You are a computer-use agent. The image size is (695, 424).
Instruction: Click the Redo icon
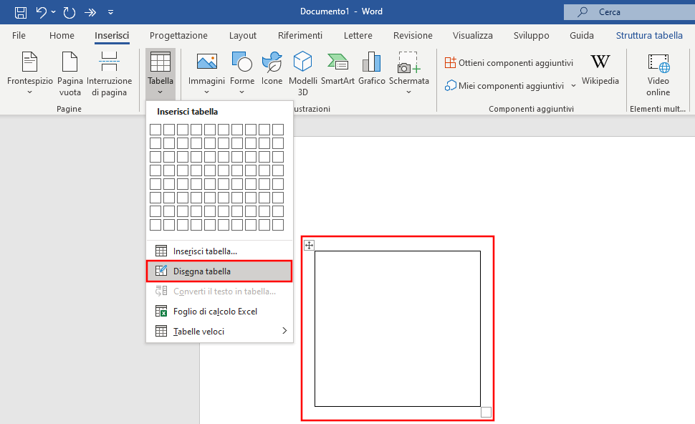69,12
